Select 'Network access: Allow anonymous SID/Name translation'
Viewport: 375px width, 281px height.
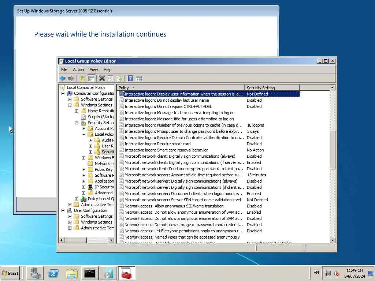[x=174, y=206]
